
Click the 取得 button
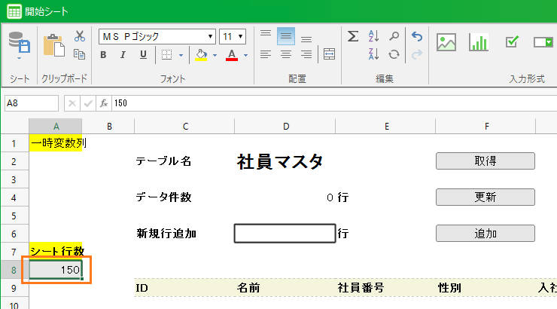[x=485, y=161]
